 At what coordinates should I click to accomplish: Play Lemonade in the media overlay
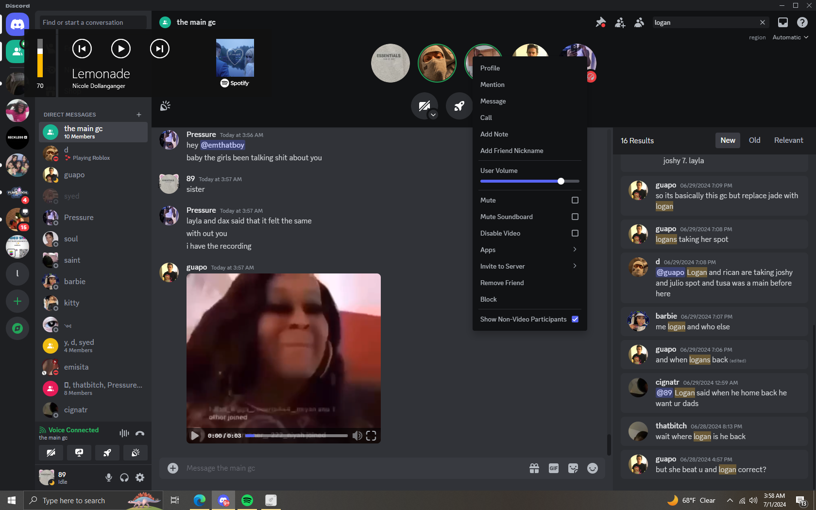click(121, 49)
